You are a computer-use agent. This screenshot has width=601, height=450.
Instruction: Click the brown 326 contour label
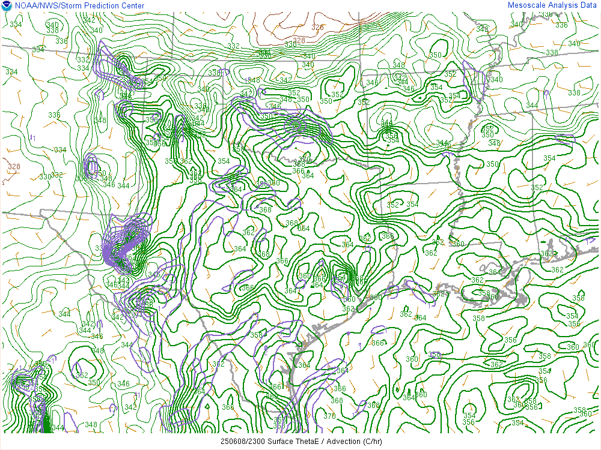pyautogui.click(x=317, y=27)
